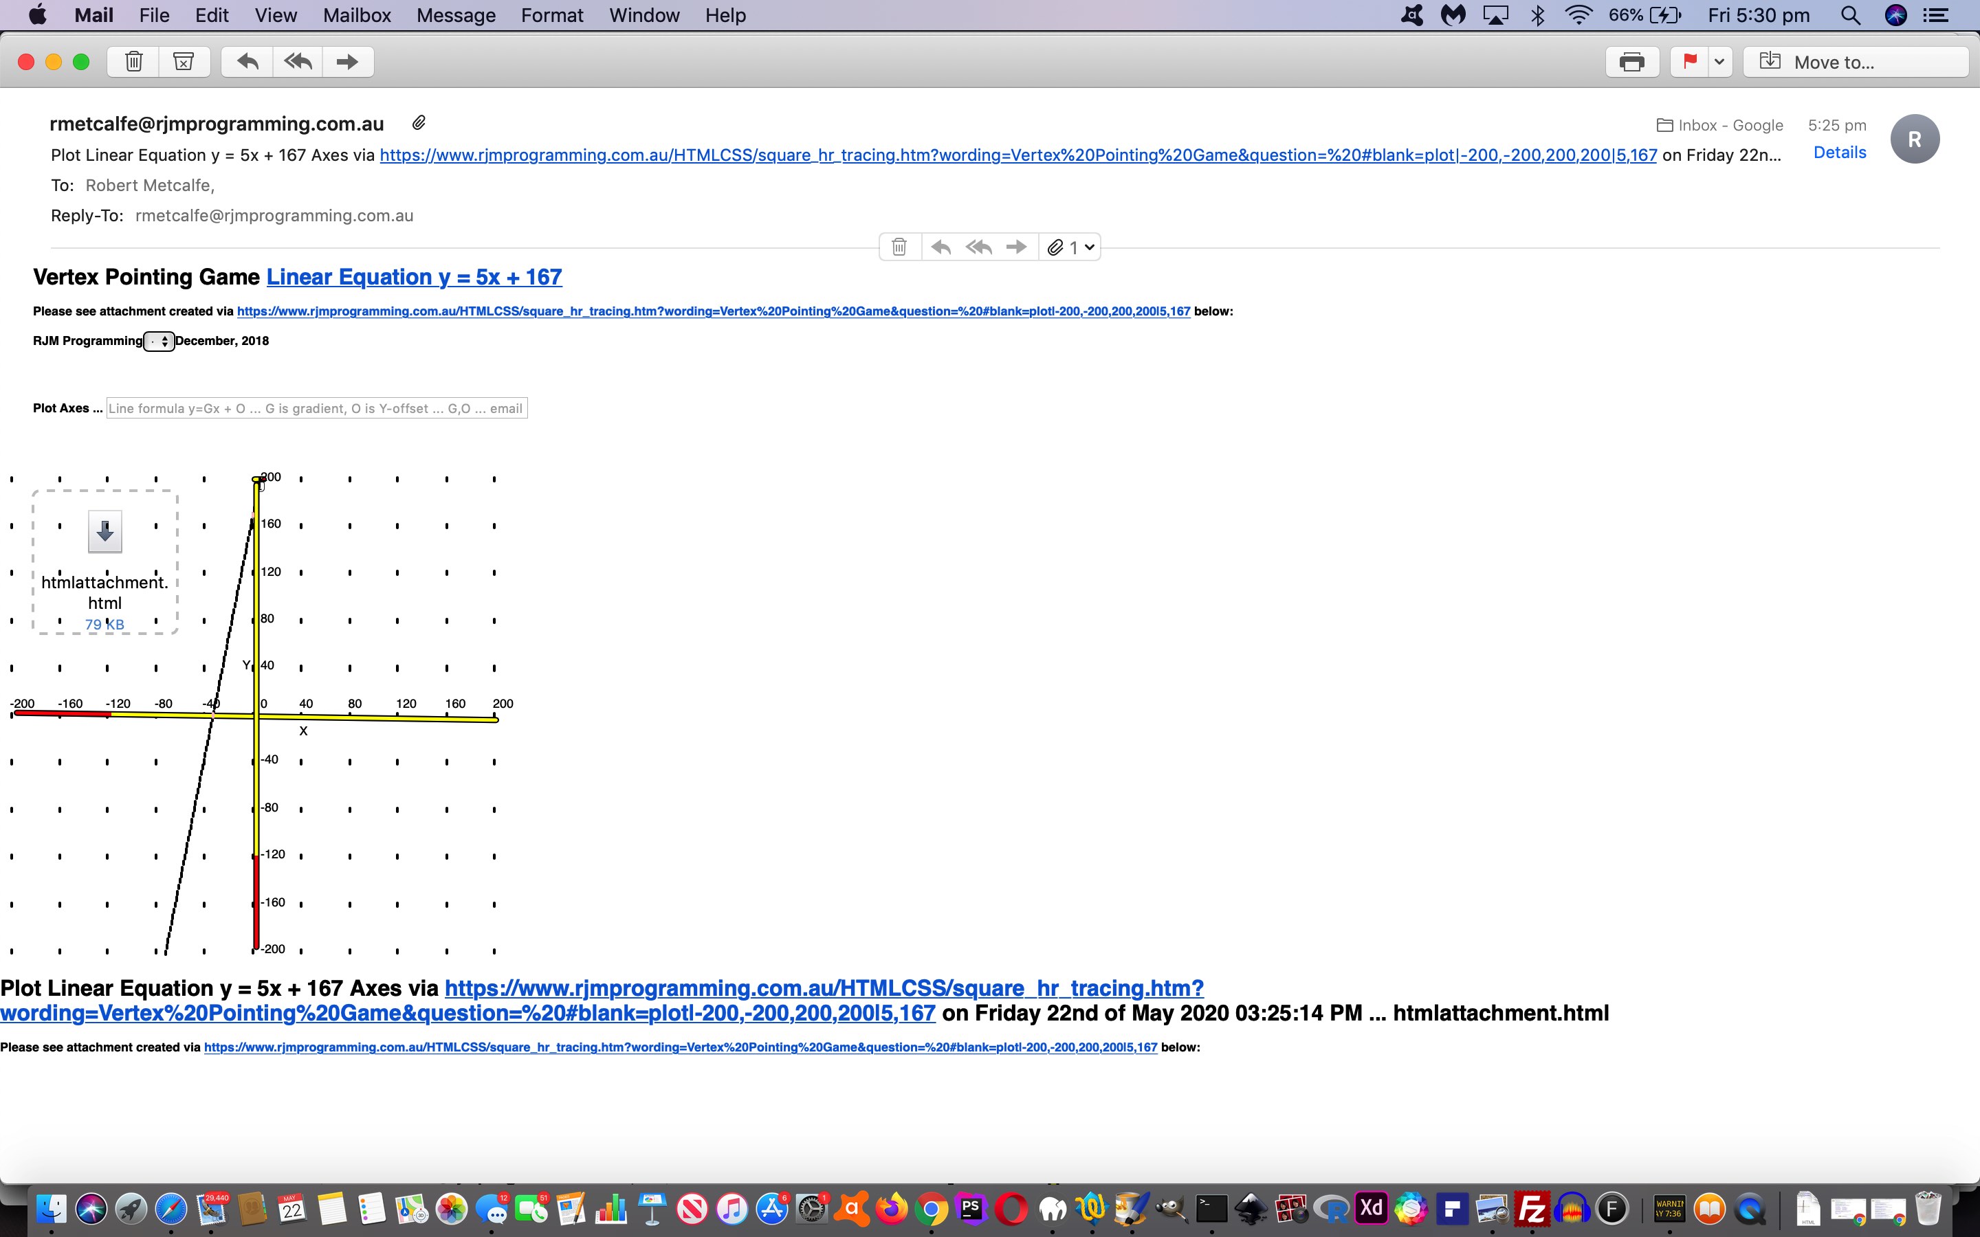Open Linear Equation y = 5x + 167 link

[414, 278]
